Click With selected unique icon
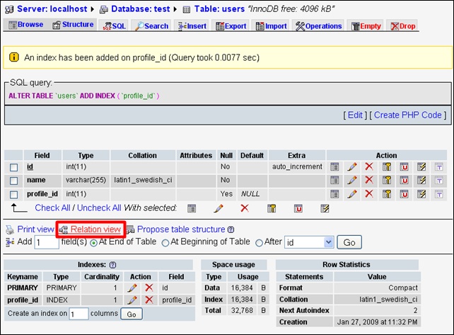The image size is (454, 335). tap(298, 208)
